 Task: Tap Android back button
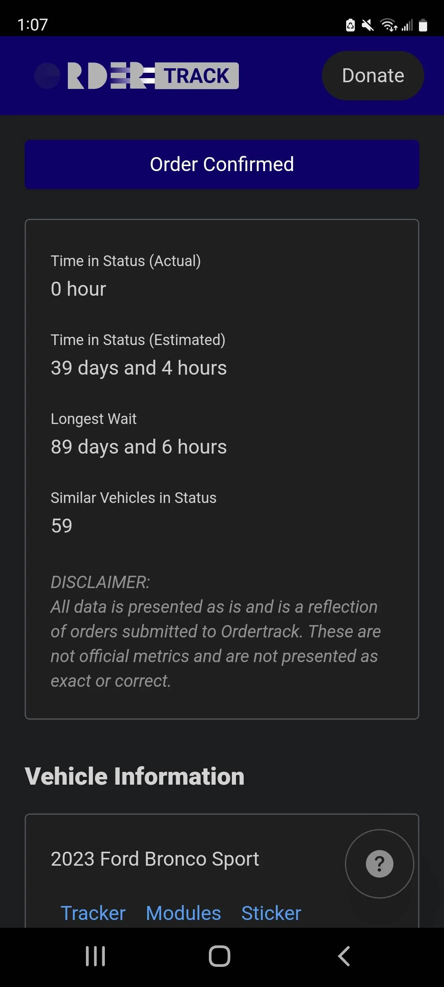tap(344, 956)
